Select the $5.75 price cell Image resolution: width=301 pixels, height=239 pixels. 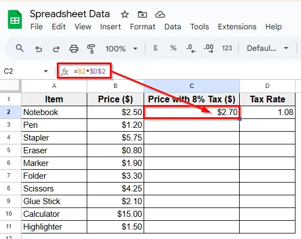pos(115,138)
